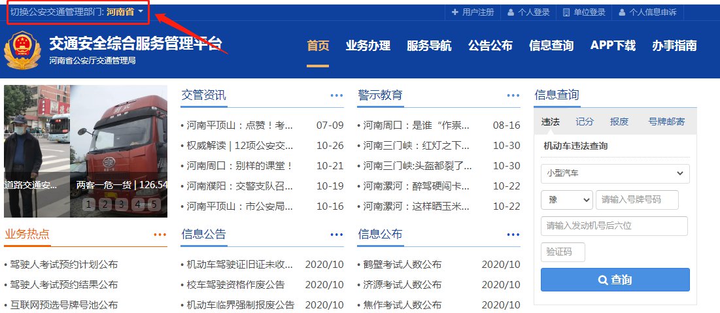Switch to the 记分 query tab
This screenshot has width=720, height=313.
click(585, 122)
